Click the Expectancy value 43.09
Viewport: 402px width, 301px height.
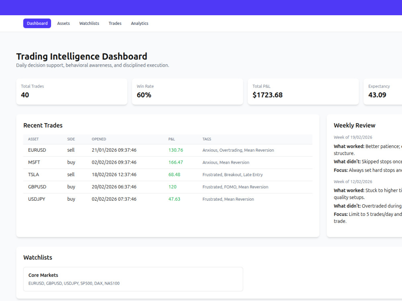[x=377, y=95]
